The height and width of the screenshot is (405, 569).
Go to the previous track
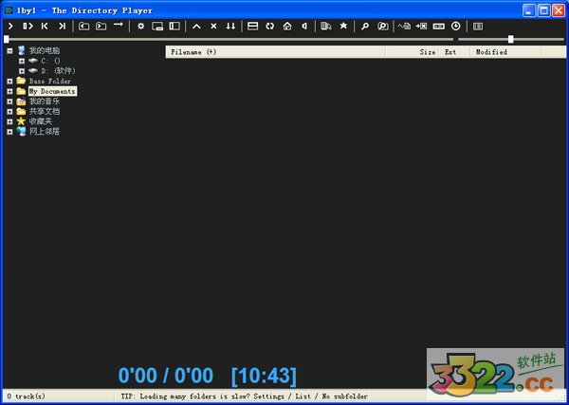pos(45,27)
